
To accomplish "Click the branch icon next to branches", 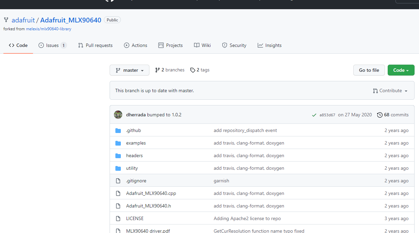I will (157, 70).
